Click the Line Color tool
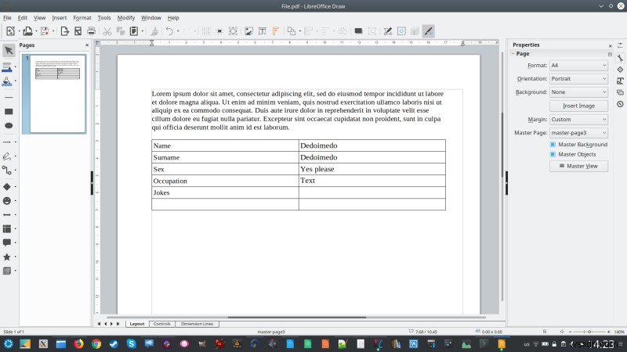The width and height of the screenshot is (627, 352). pyautogui.click(x=7, y=66)
